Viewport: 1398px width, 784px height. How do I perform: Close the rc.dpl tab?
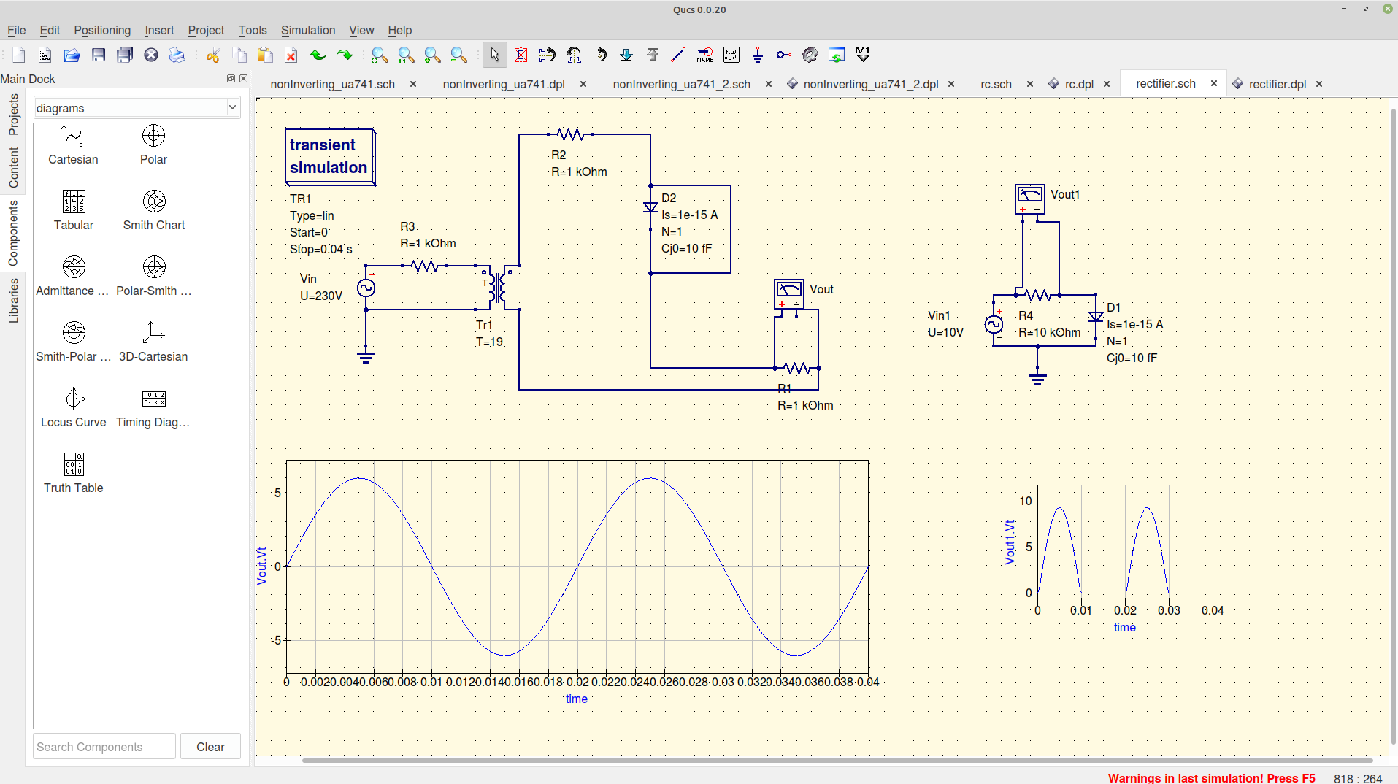(x=1107, y=84)
